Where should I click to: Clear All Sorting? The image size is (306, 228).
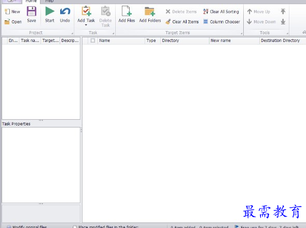click(221, 11)
